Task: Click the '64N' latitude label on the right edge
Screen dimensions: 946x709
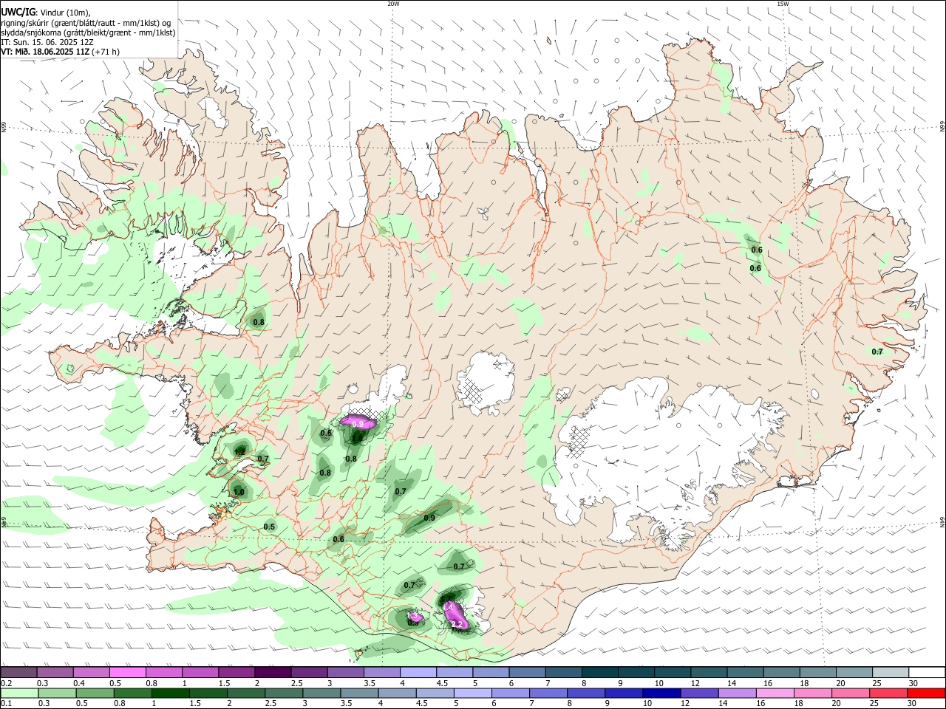Action: (942, 522)
